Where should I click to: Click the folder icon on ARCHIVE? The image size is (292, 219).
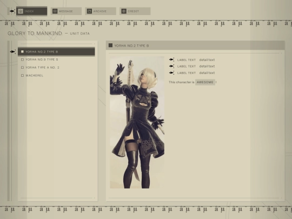[89, 11]
